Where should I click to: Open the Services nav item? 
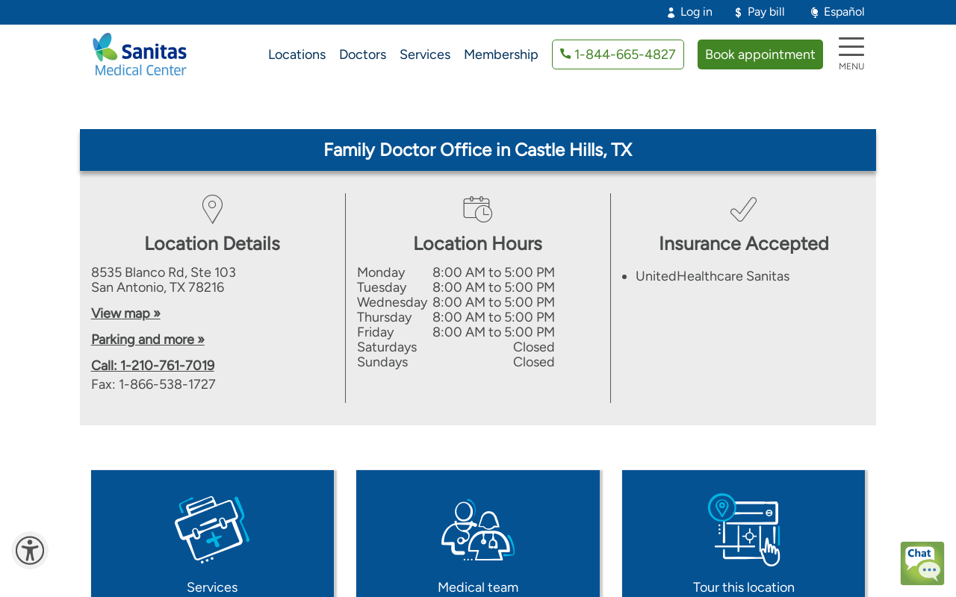click(x=425, y=54)
